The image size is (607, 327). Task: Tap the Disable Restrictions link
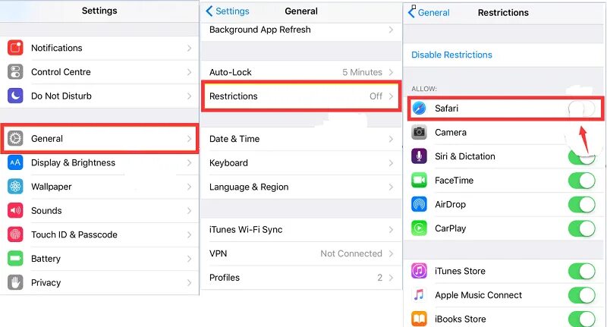451,55
